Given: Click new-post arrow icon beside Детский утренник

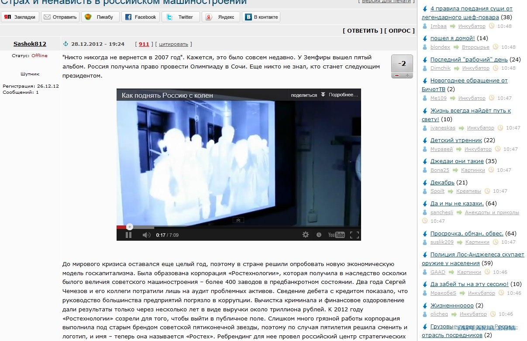Looking at the screenshot, I should (425, 140).
